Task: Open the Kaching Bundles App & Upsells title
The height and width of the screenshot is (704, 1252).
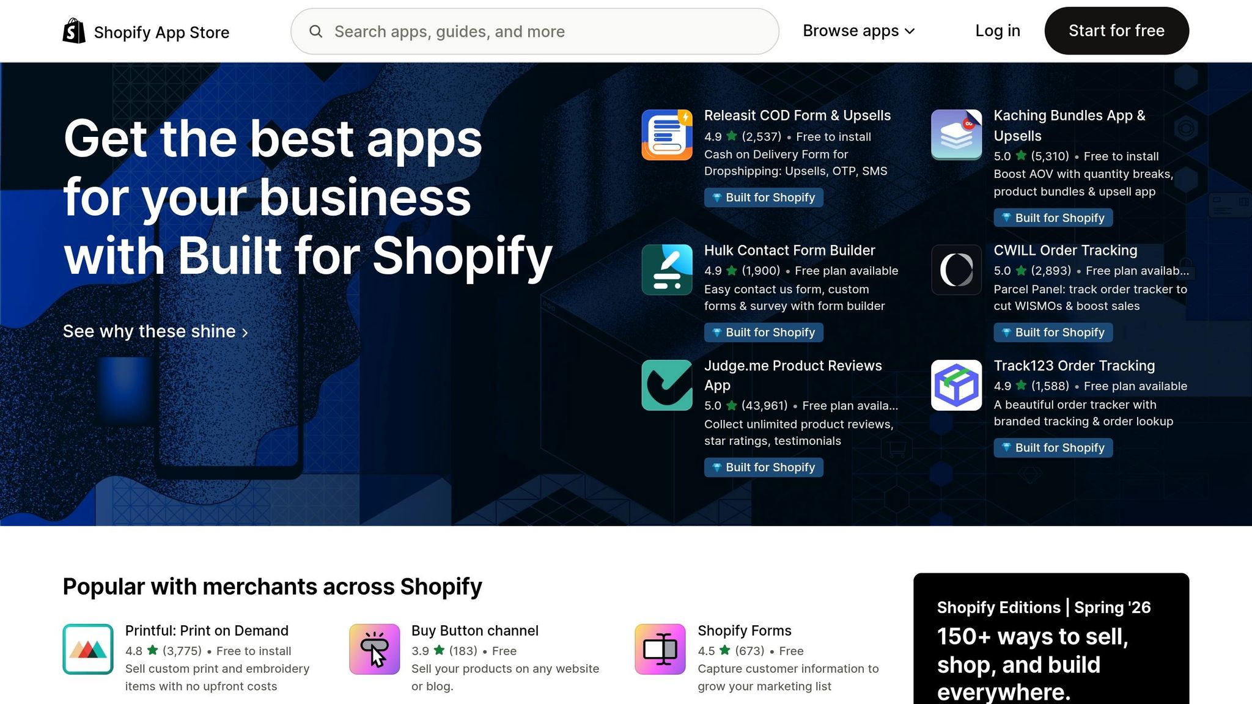Action: click(1069, 125)
